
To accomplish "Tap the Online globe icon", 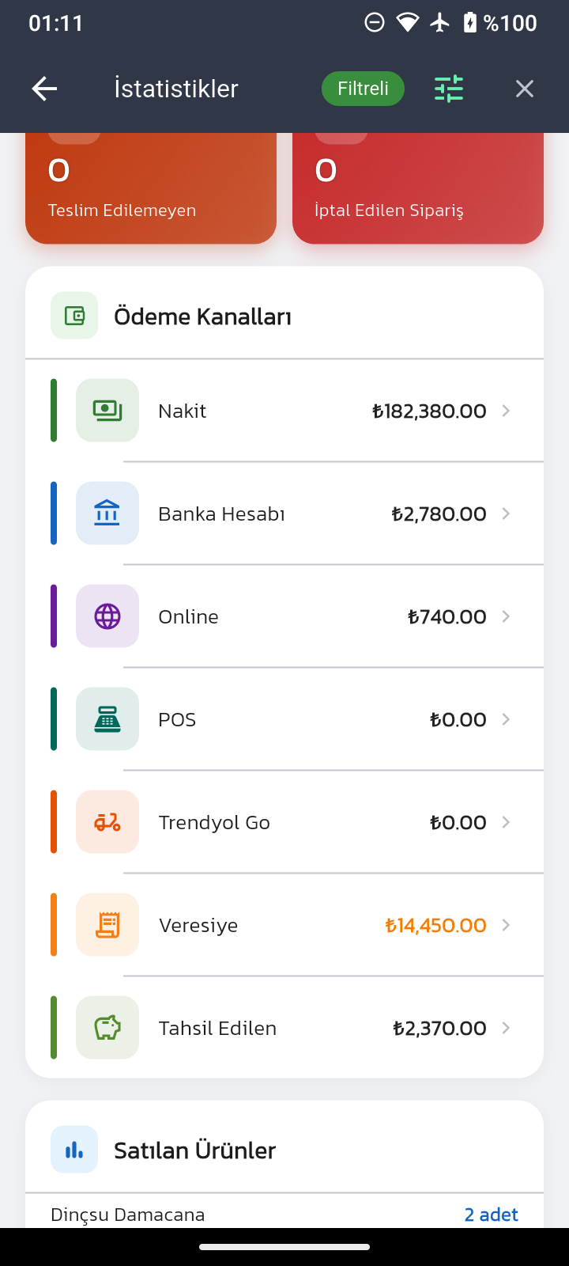I will [107, 616].
